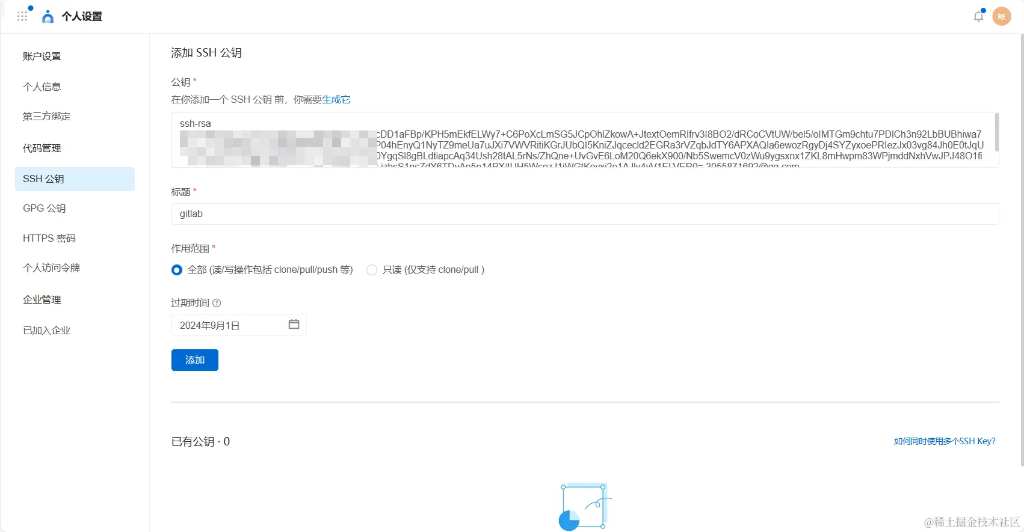This screenshot has height=532, width=1024.
Task: Click the 作用范围 label
Action: [x=190, y=248]
